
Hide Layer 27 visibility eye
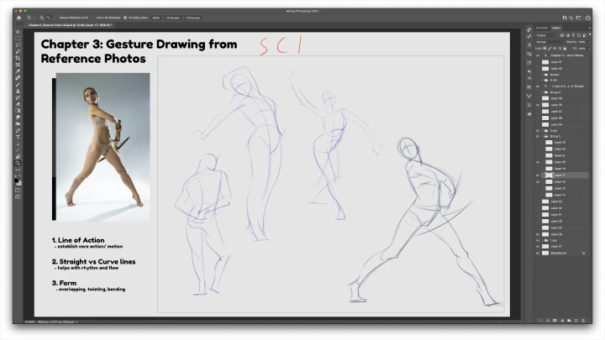538,246
